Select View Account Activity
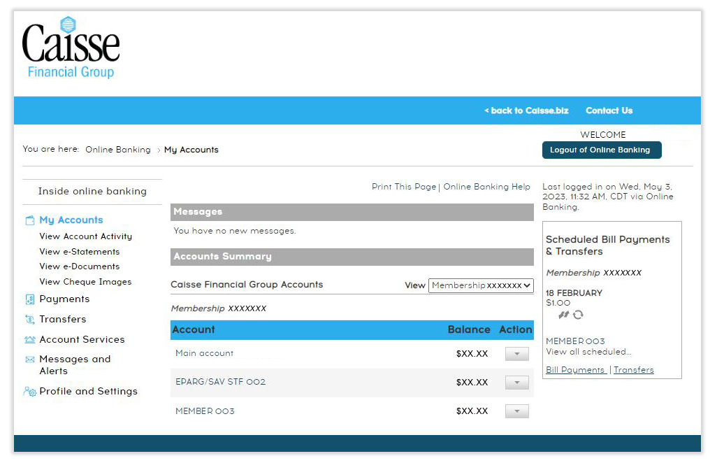The width and height of the screenshot is (724, 463). [86, 236]
